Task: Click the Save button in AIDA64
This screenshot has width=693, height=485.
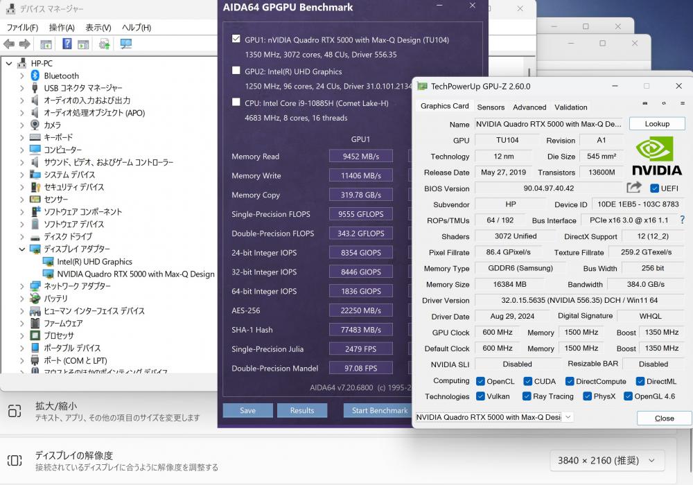Action: [x=247, y=410]
